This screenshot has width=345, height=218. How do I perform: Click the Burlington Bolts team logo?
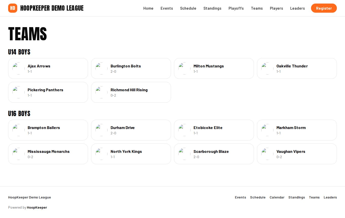(101, 68)
